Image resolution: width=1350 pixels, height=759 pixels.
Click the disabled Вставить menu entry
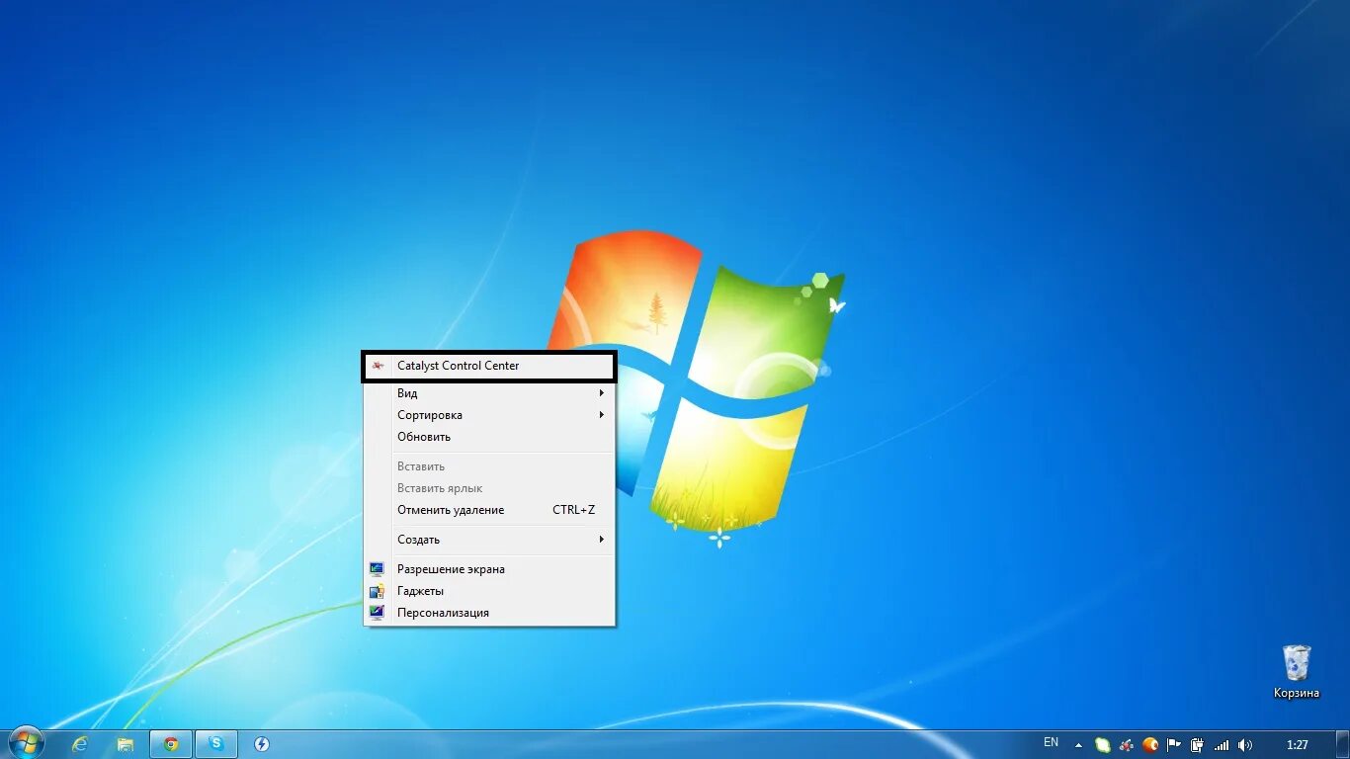click(x=489, y=466)
